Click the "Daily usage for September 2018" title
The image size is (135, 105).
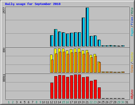(x=33, y=4)
